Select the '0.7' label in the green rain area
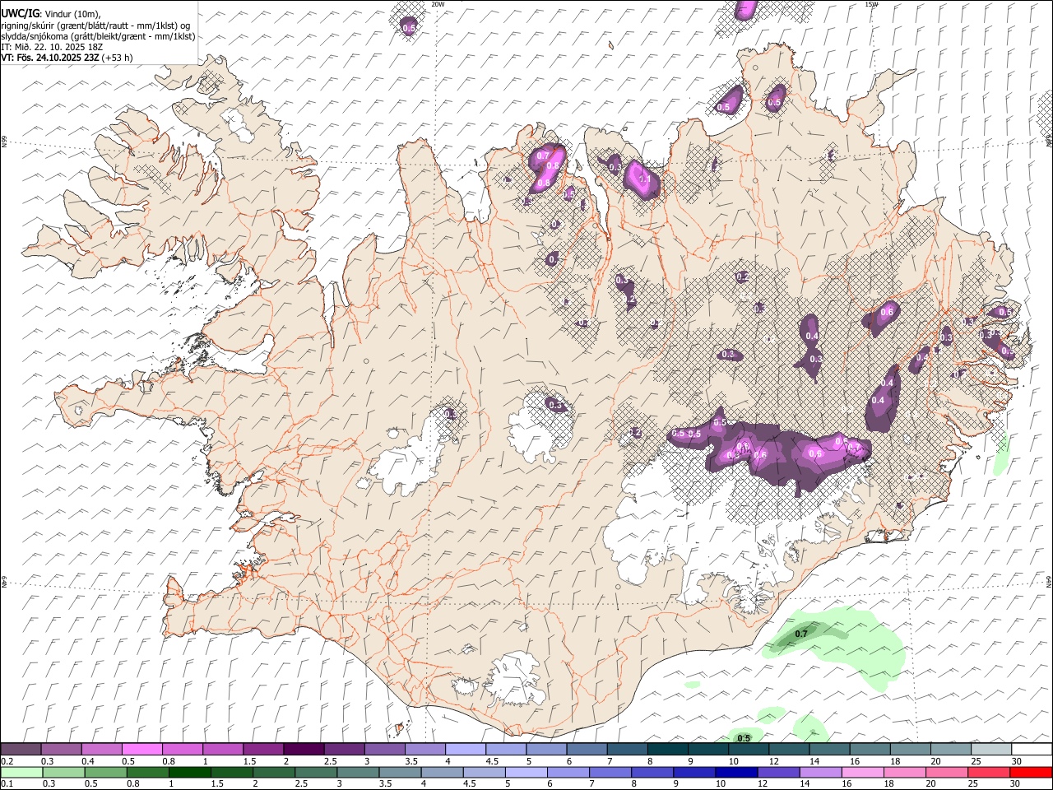This screenshot has height=790, width=1053. (801, 634)
